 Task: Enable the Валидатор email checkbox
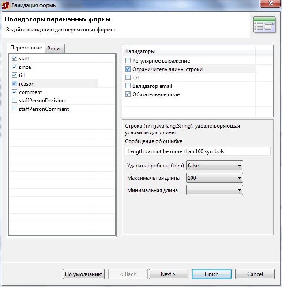coord(128,86)
